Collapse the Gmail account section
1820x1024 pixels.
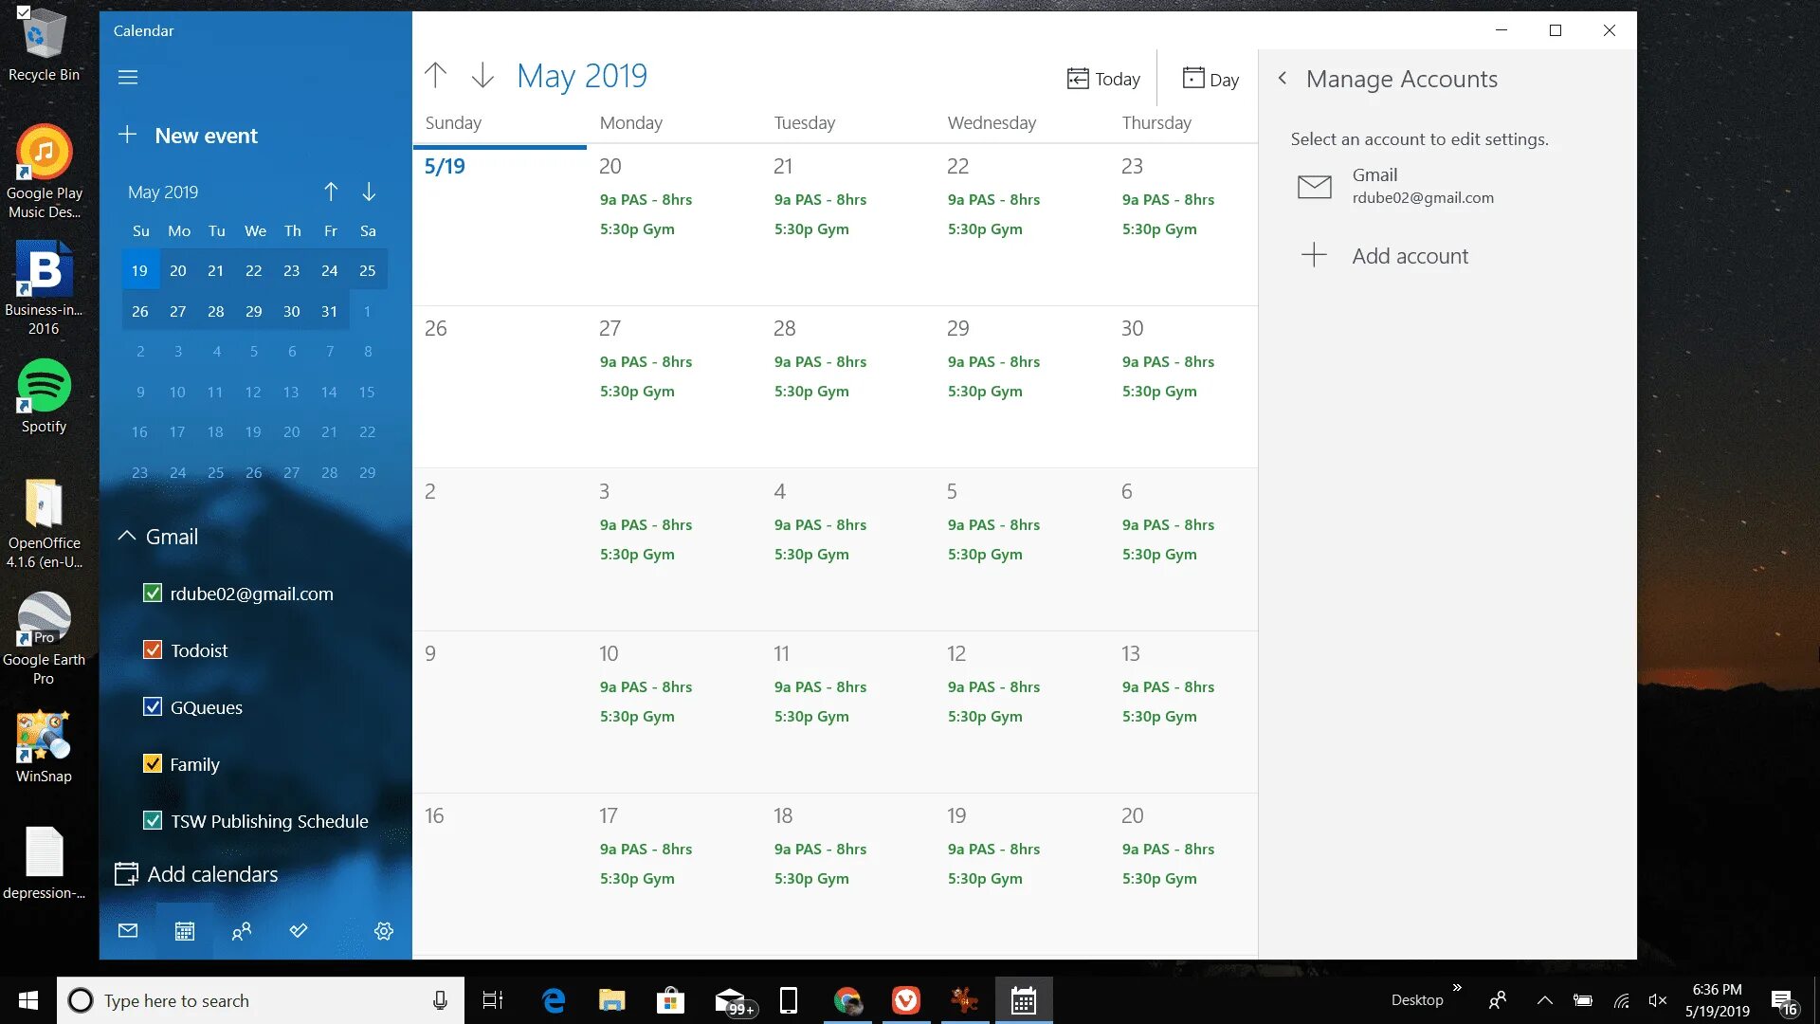tap(127, 536)
